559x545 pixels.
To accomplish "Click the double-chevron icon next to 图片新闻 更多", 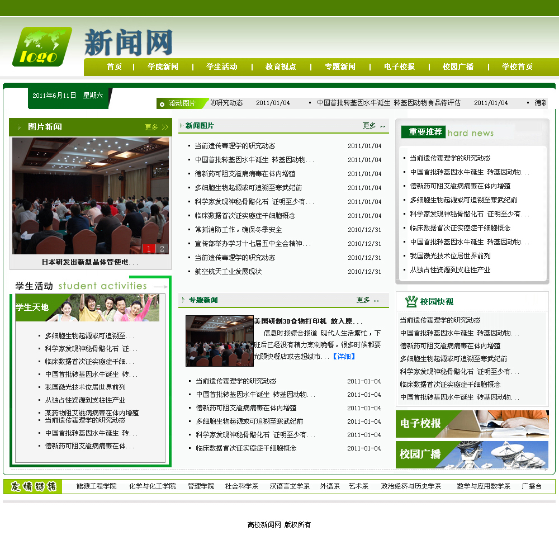I will coord(165,127).
